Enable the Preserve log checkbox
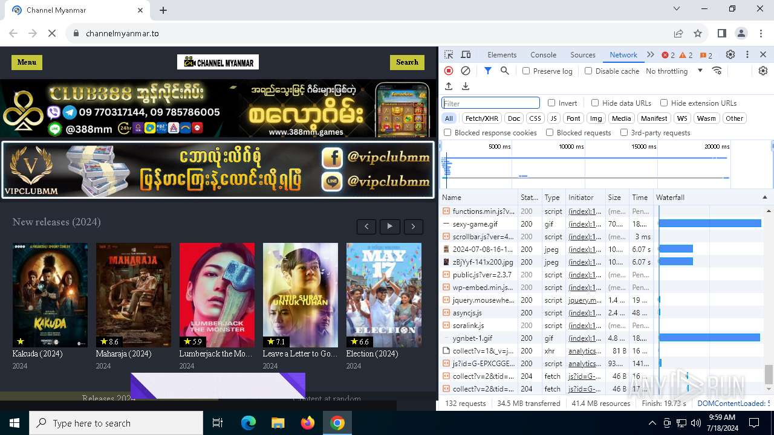 (x=526, y=71)
